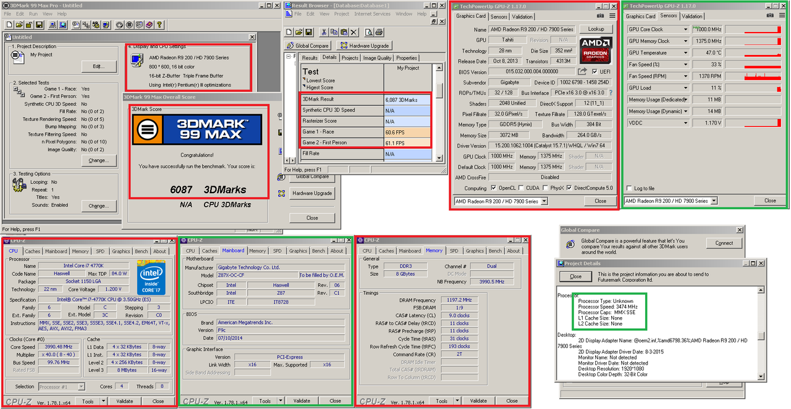The width and height of the screenshot is (791, 409).
Task: Open GPU Temperature sensor dropdown
Action: click(685, 53)
